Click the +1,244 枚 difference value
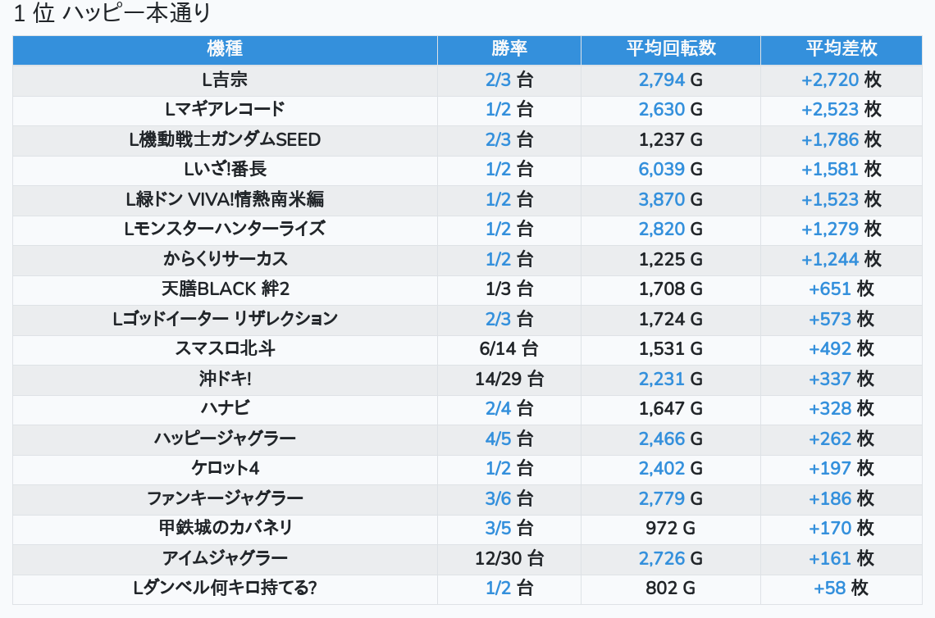This screenshot has width=935, height=618. coord(841,259)
